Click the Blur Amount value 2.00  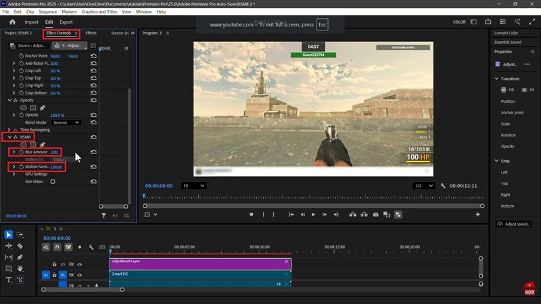[x=54, y=152]
